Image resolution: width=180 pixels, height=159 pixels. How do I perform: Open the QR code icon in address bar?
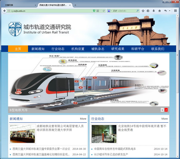coord(98,11)
